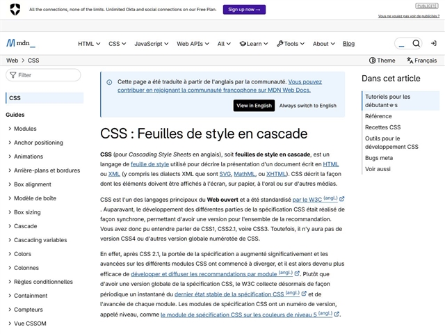The width and height of the screenshot is (445, 334).
Task: Click the CSS breadcrumb
Action: click(x=33, y=61)
